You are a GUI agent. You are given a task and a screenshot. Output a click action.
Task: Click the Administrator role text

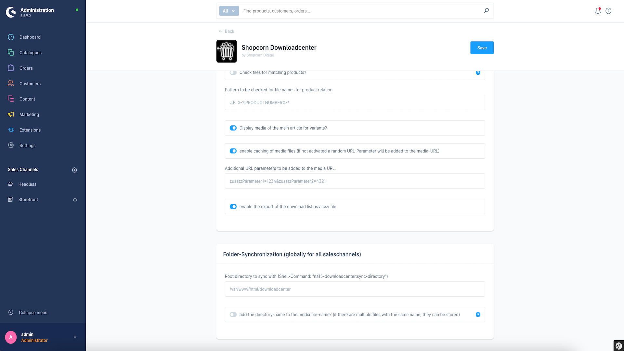click(34, 340)
